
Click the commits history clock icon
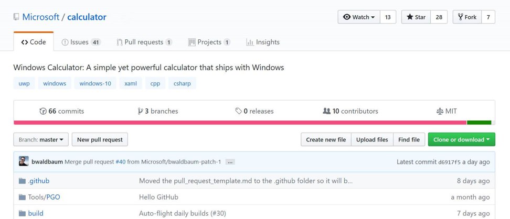[43, 111]
